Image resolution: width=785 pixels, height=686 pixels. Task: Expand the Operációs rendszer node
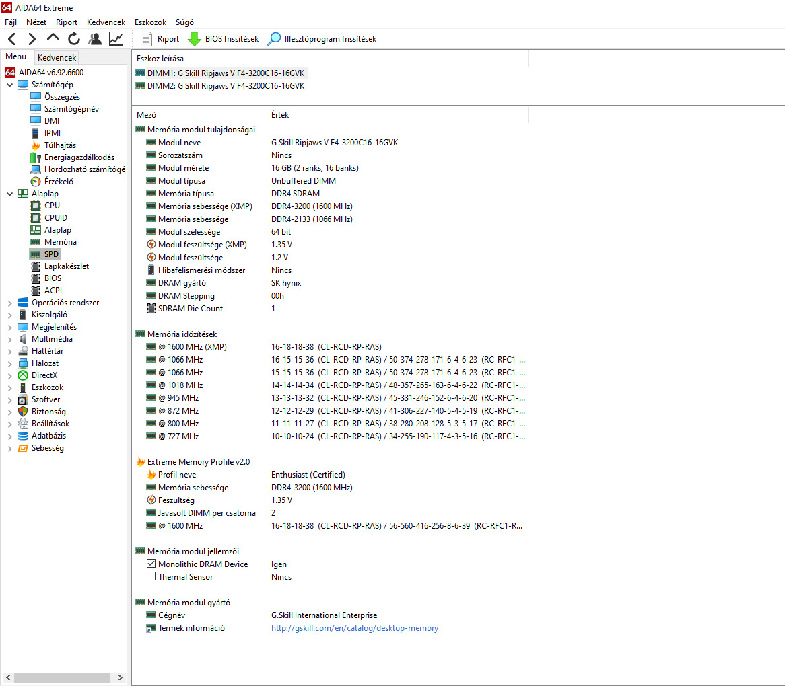tap(9, 303)
